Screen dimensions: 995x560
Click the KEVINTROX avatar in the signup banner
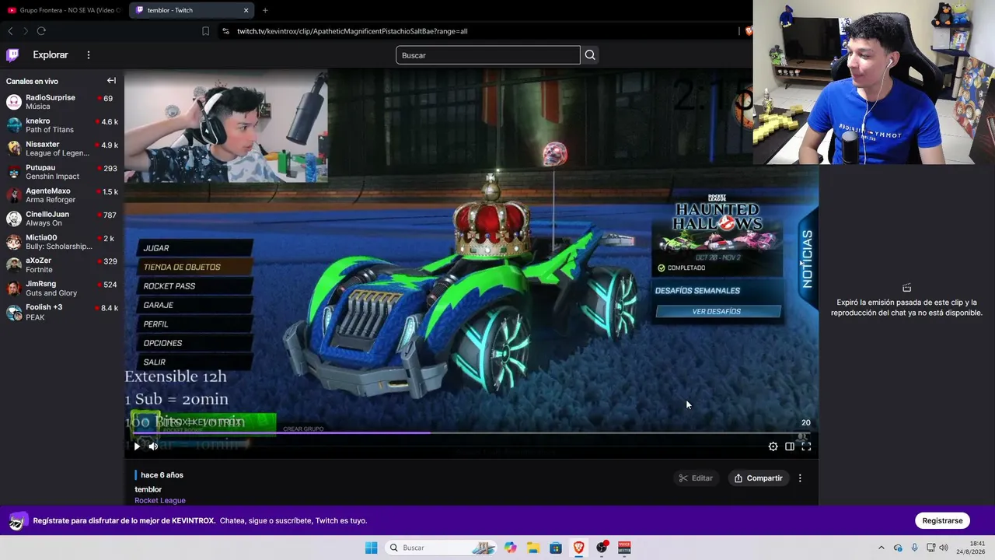coord(18,520)
